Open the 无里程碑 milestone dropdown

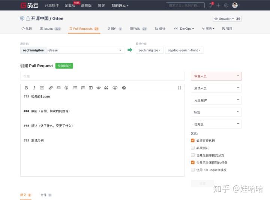pyautogui.click(x=216, y=100)
